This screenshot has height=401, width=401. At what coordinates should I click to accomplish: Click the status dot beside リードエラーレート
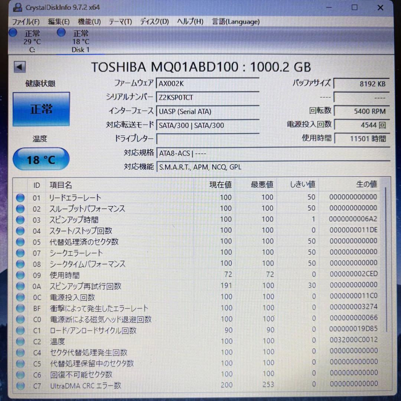click(20, 198)
